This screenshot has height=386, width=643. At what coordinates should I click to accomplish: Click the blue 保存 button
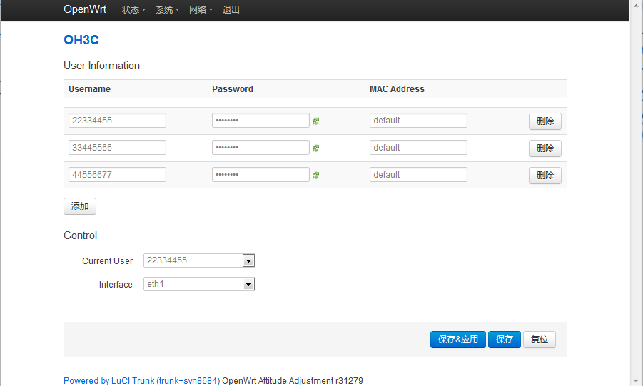point(505,340)
